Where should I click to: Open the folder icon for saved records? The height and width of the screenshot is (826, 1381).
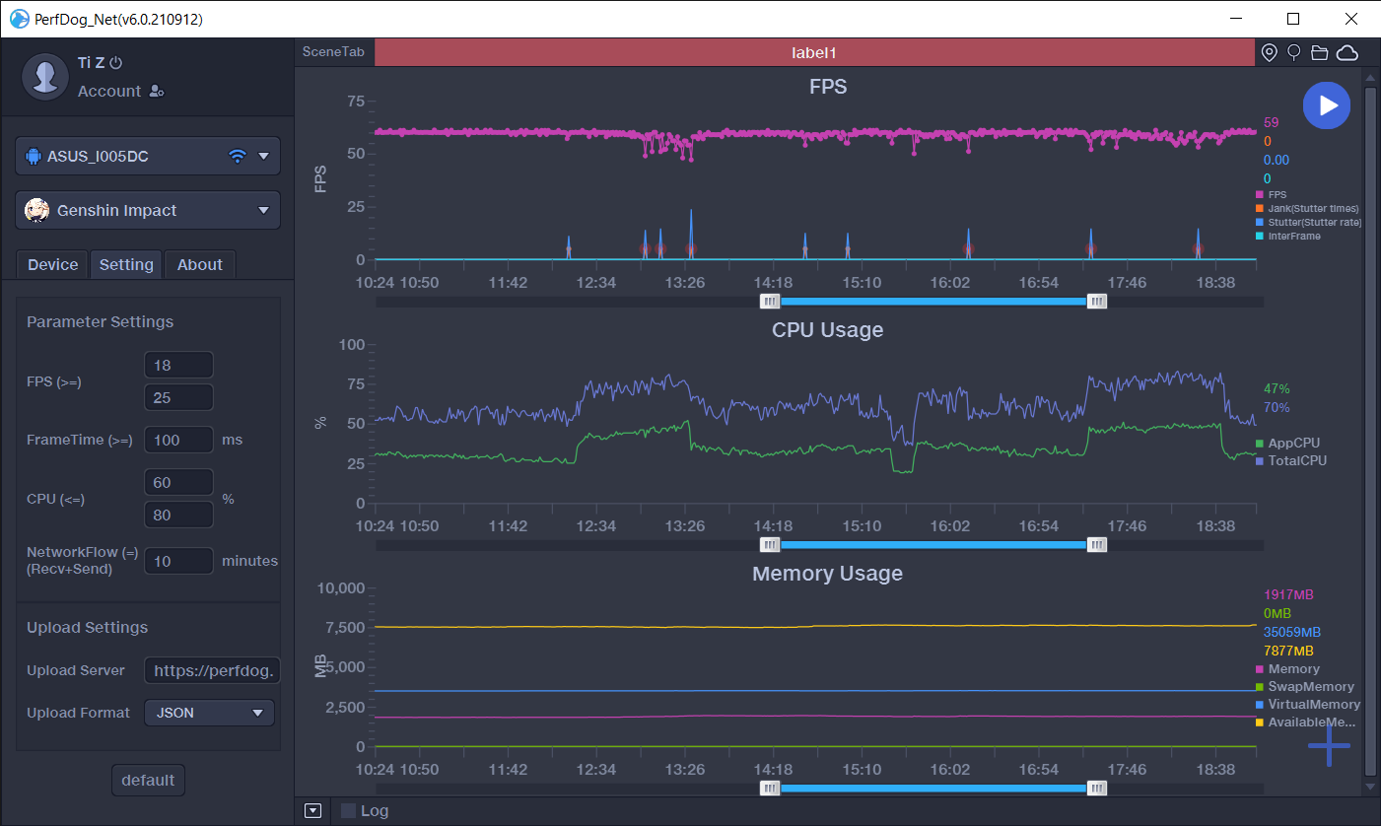1320,53
